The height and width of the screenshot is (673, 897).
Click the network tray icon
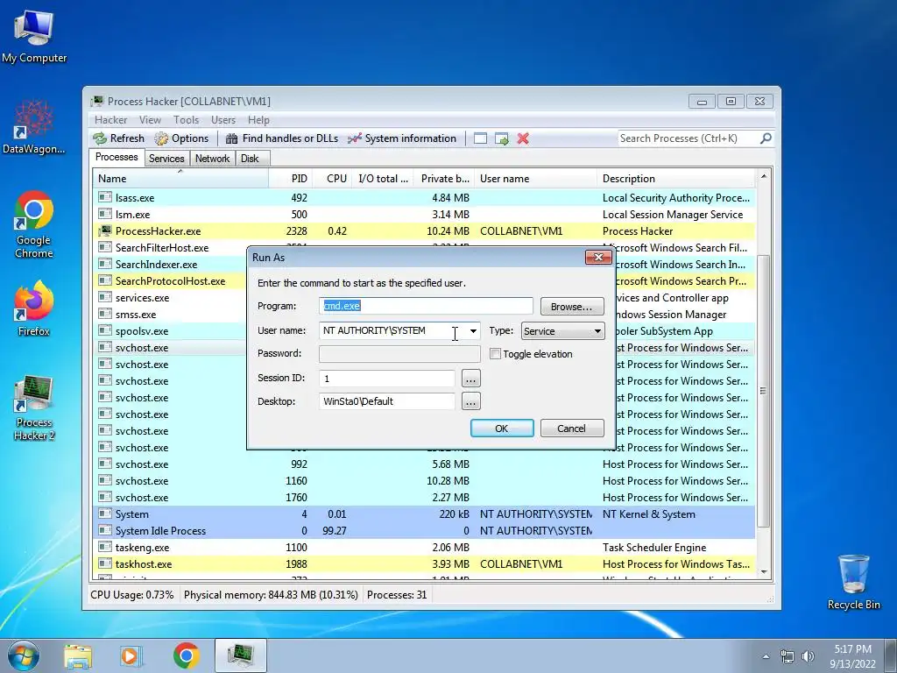click(x=788, y=656)
